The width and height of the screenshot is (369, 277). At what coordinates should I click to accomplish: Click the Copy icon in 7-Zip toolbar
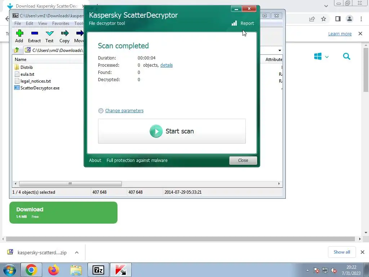(x=65, y=33)
